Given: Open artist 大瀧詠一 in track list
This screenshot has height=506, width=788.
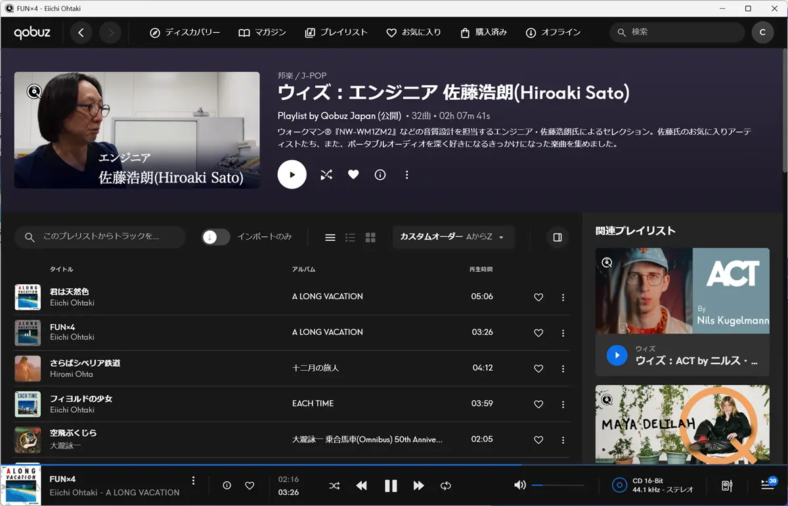Looking at the screenshot, I should [65, 446].
